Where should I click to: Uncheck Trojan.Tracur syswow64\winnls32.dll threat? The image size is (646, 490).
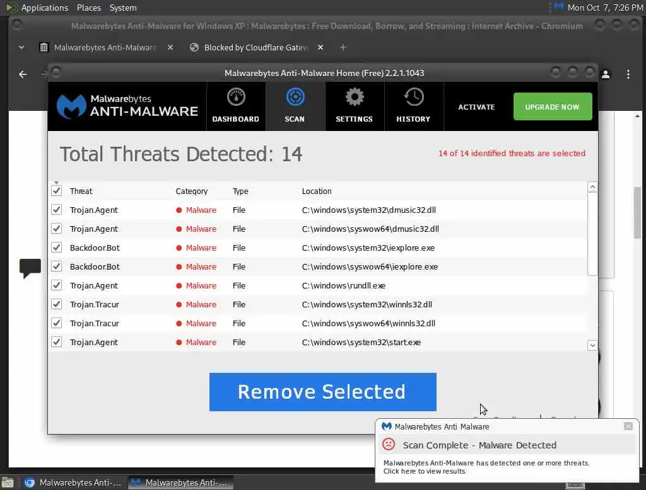(x=56, y=323)
